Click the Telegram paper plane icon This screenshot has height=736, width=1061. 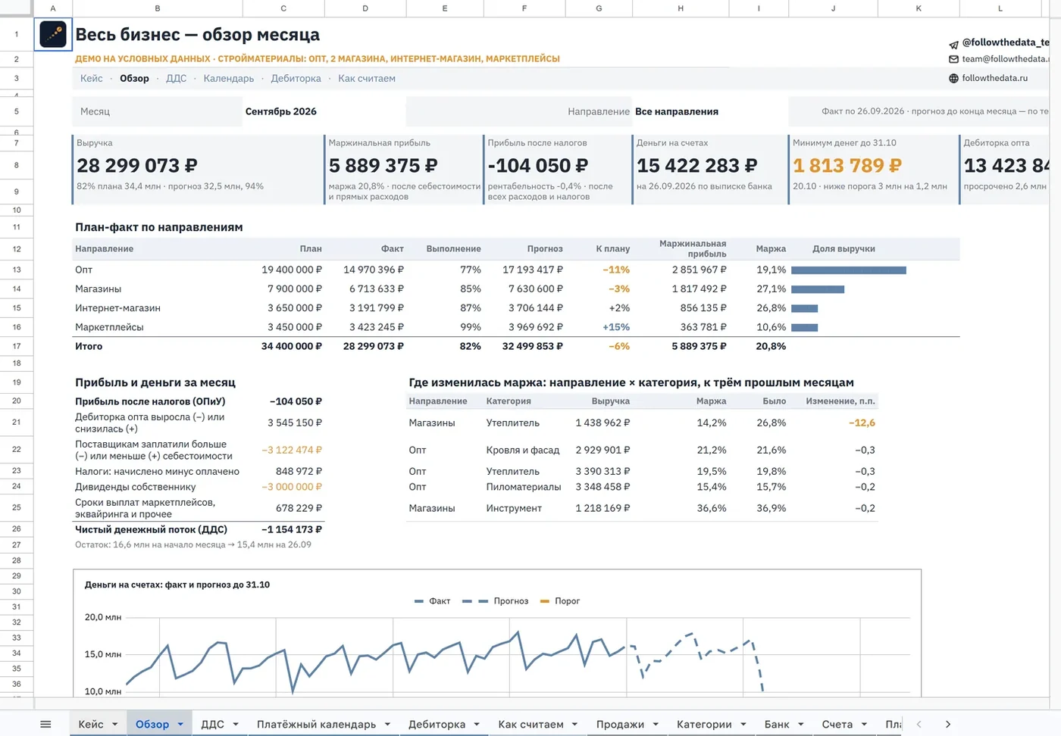pyautogui.click(x=953, y=44)
